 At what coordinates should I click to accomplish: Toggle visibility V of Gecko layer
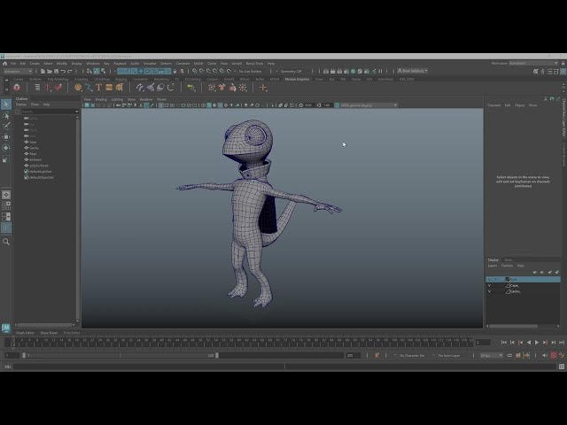point(489,291)
